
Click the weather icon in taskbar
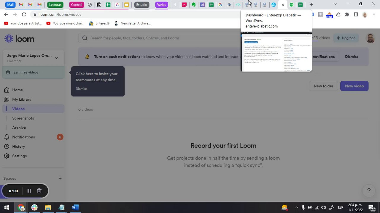coord(284,207)
